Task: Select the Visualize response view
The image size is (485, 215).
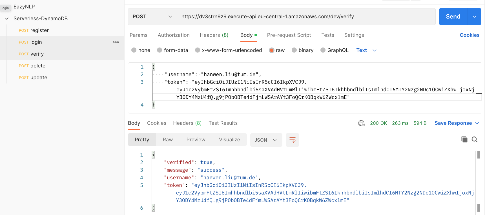Action: pyautogui.click(x=229, y=140)
